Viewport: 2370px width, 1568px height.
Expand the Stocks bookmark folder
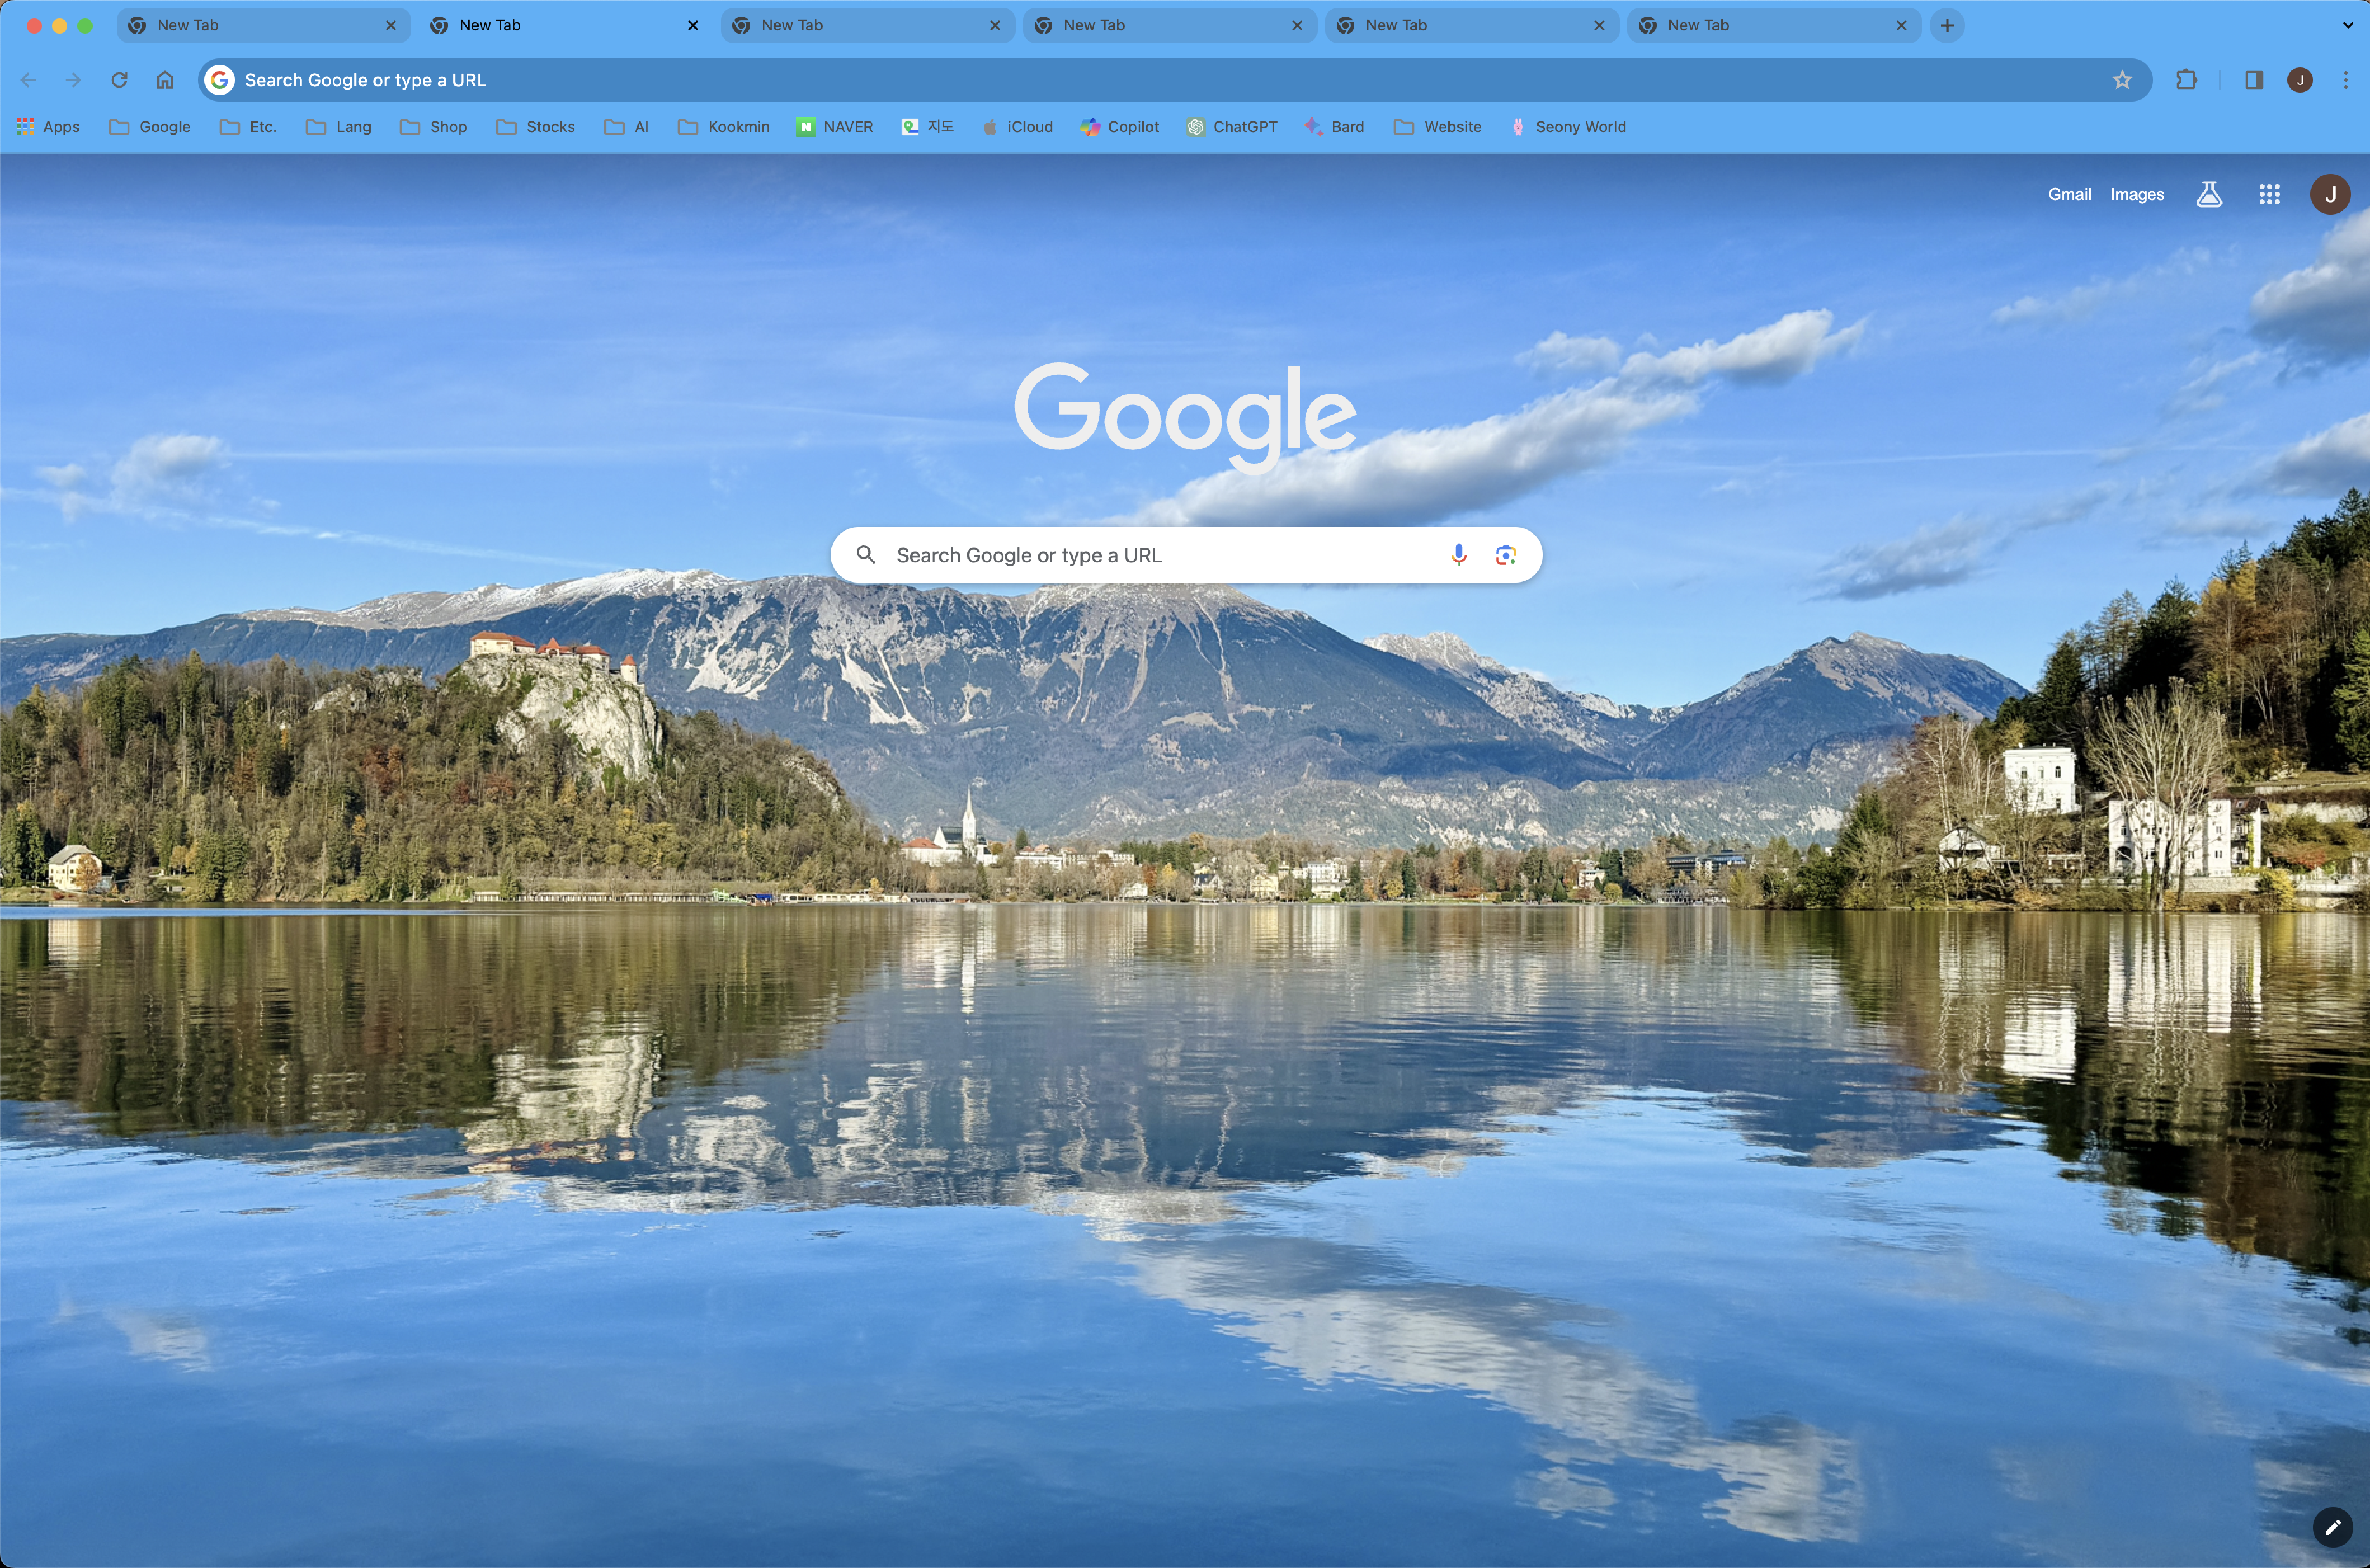(536, 127)
